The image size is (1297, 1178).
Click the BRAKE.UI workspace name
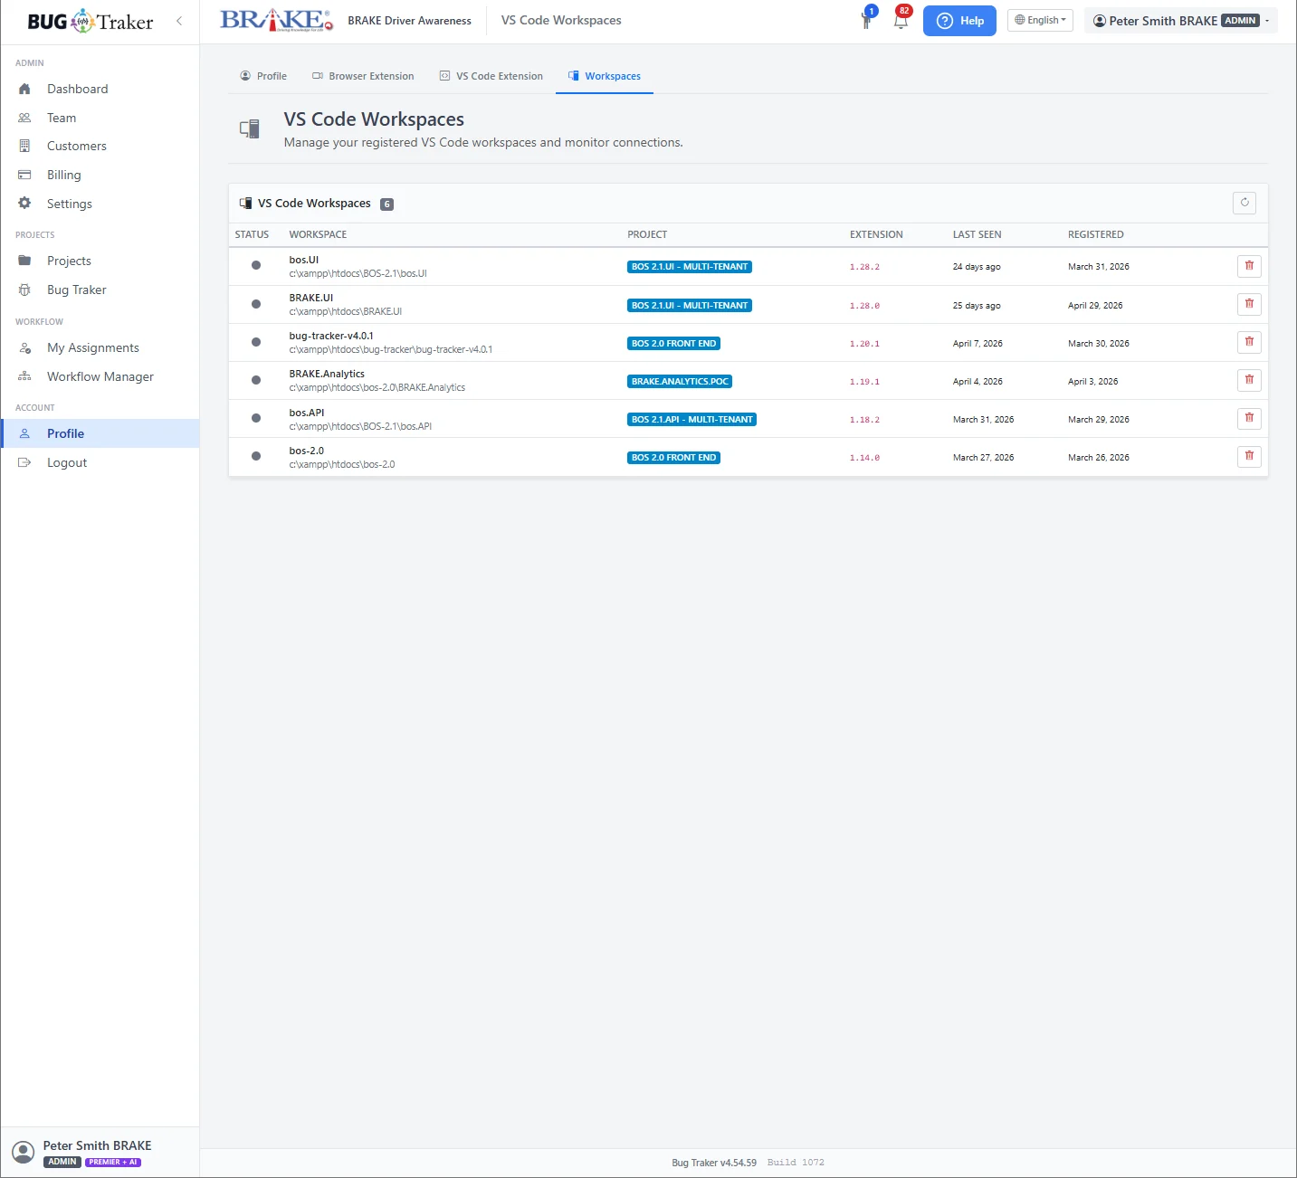click(311, 298)
